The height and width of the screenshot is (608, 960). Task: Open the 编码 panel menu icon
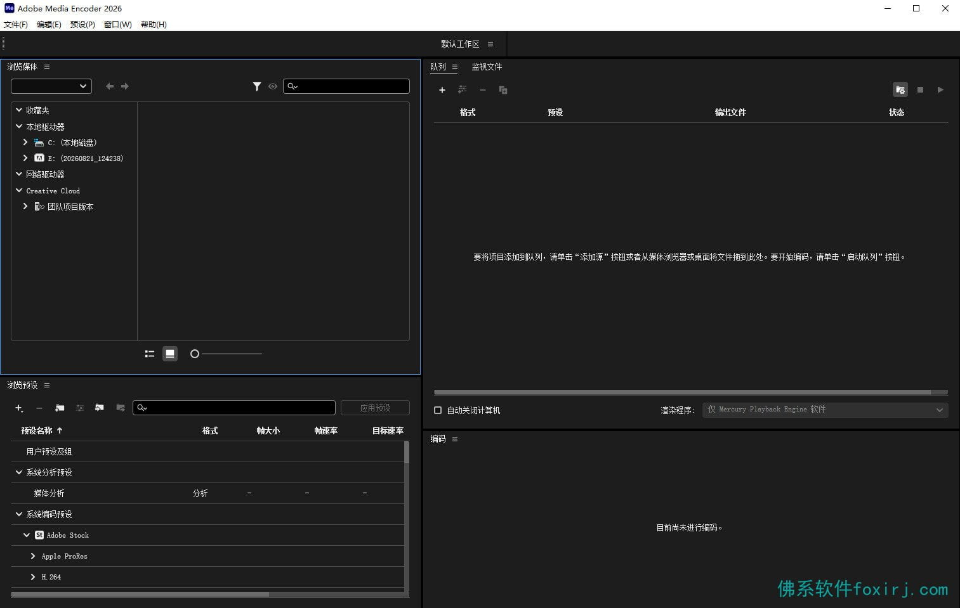(x=455, y=439)
